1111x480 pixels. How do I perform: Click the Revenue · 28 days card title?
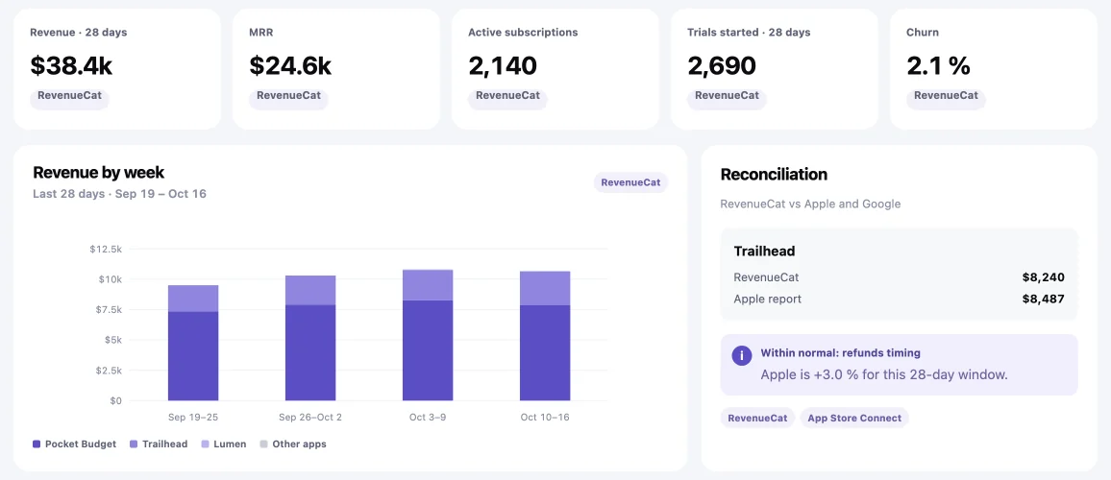(79, 32)
